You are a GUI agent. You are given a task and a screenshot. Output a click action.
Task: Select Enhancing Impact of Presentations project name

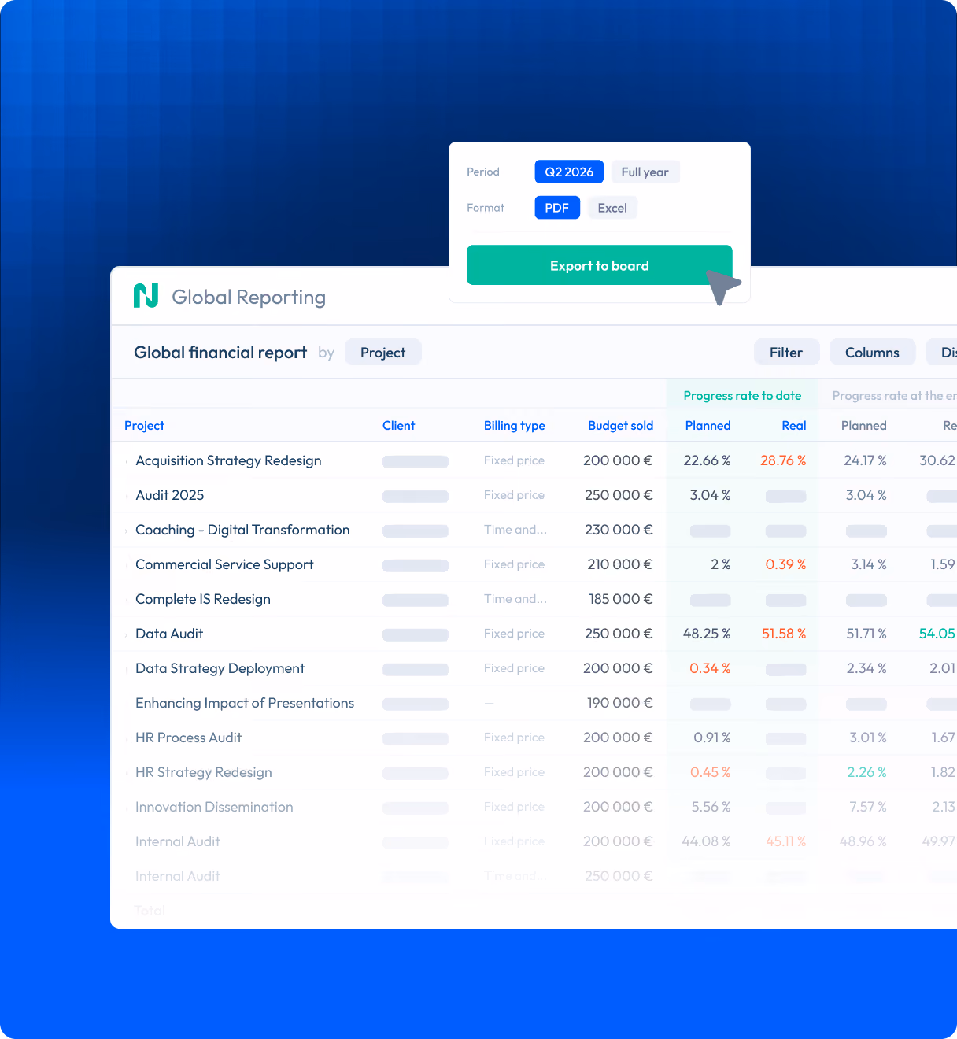[245, 703]
